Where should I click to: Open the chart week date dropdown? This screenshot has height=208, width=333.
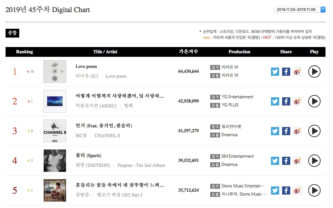coord(300,9)
